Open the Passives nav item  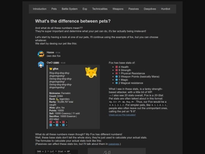click(134, 9)
